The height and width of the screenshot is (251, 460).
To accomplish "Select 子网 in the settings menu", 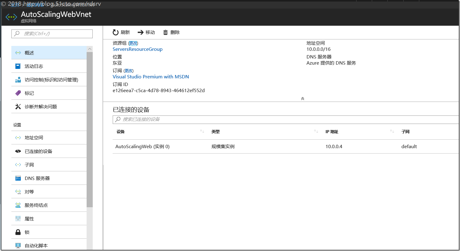I will tap(49, 165).
